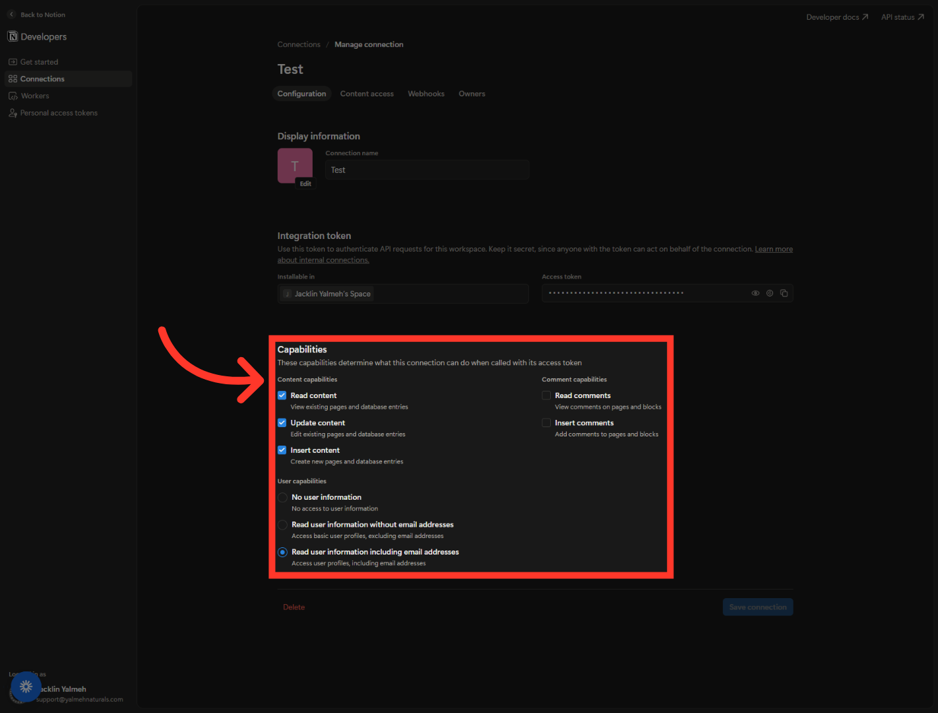Click the Workers sidebar icon
The image size is (938, 713).
13,96
